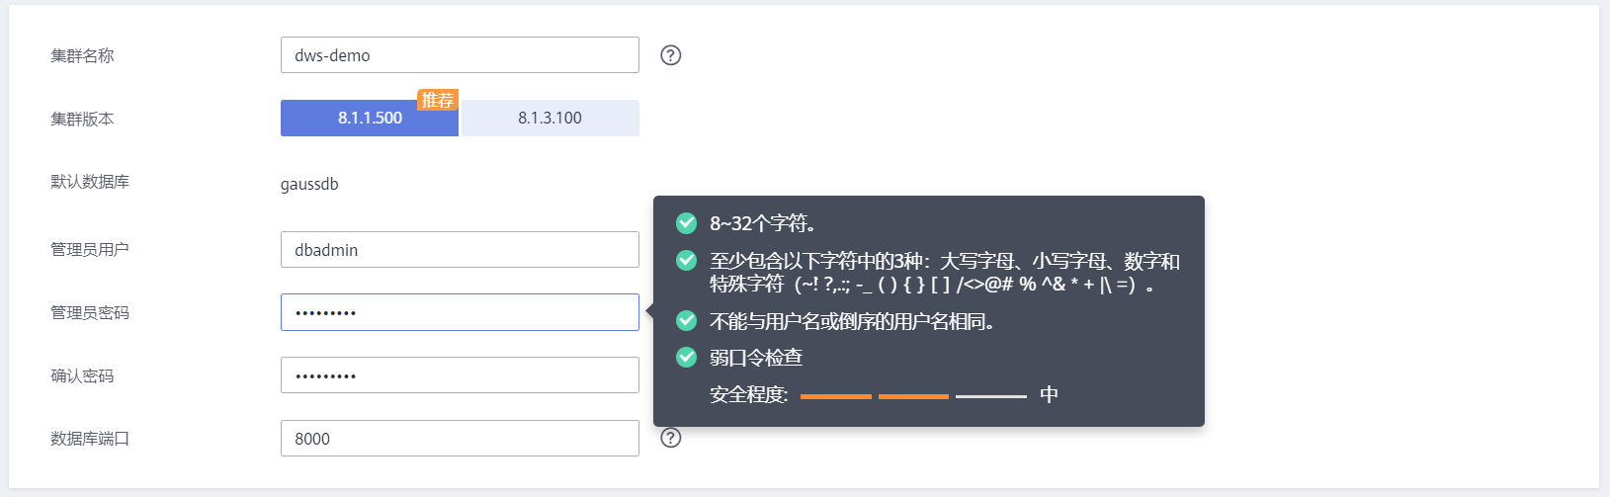
Task: Edit the 数据库端口 field showing 8000
Action: [460, 439]
